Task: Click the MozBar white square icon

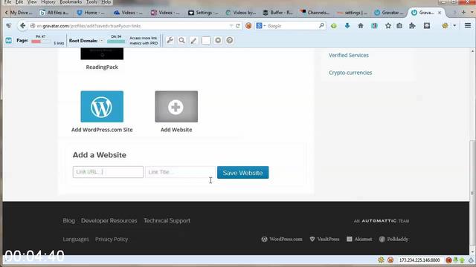Action: coord(206,40)
